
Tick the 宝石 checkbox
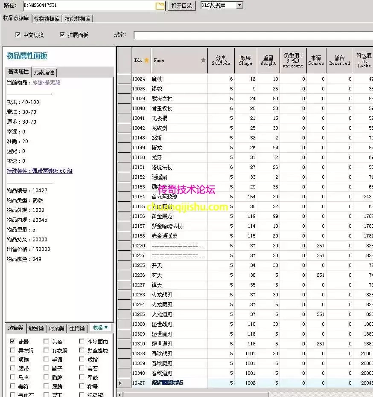pos(82,368)
